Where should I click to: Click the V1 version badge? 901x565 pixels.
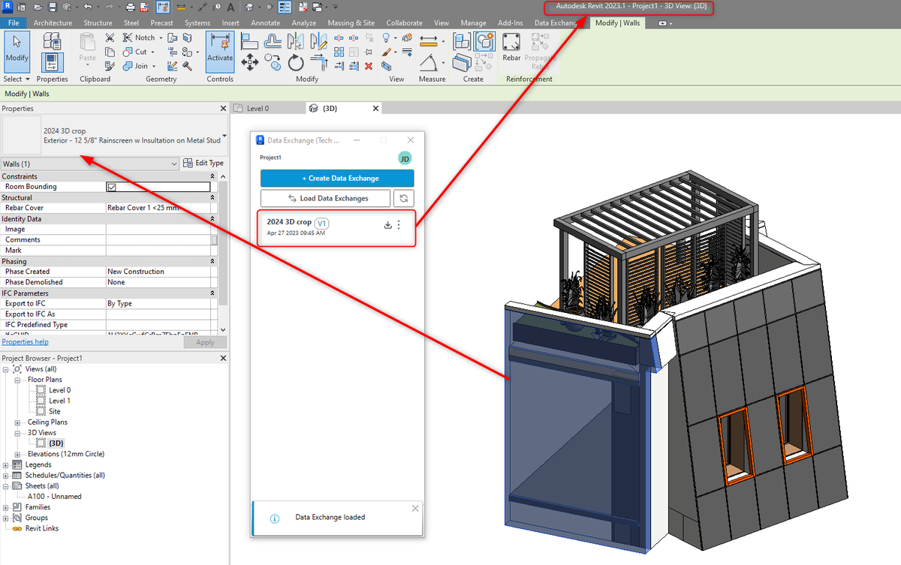click(322, 223)
